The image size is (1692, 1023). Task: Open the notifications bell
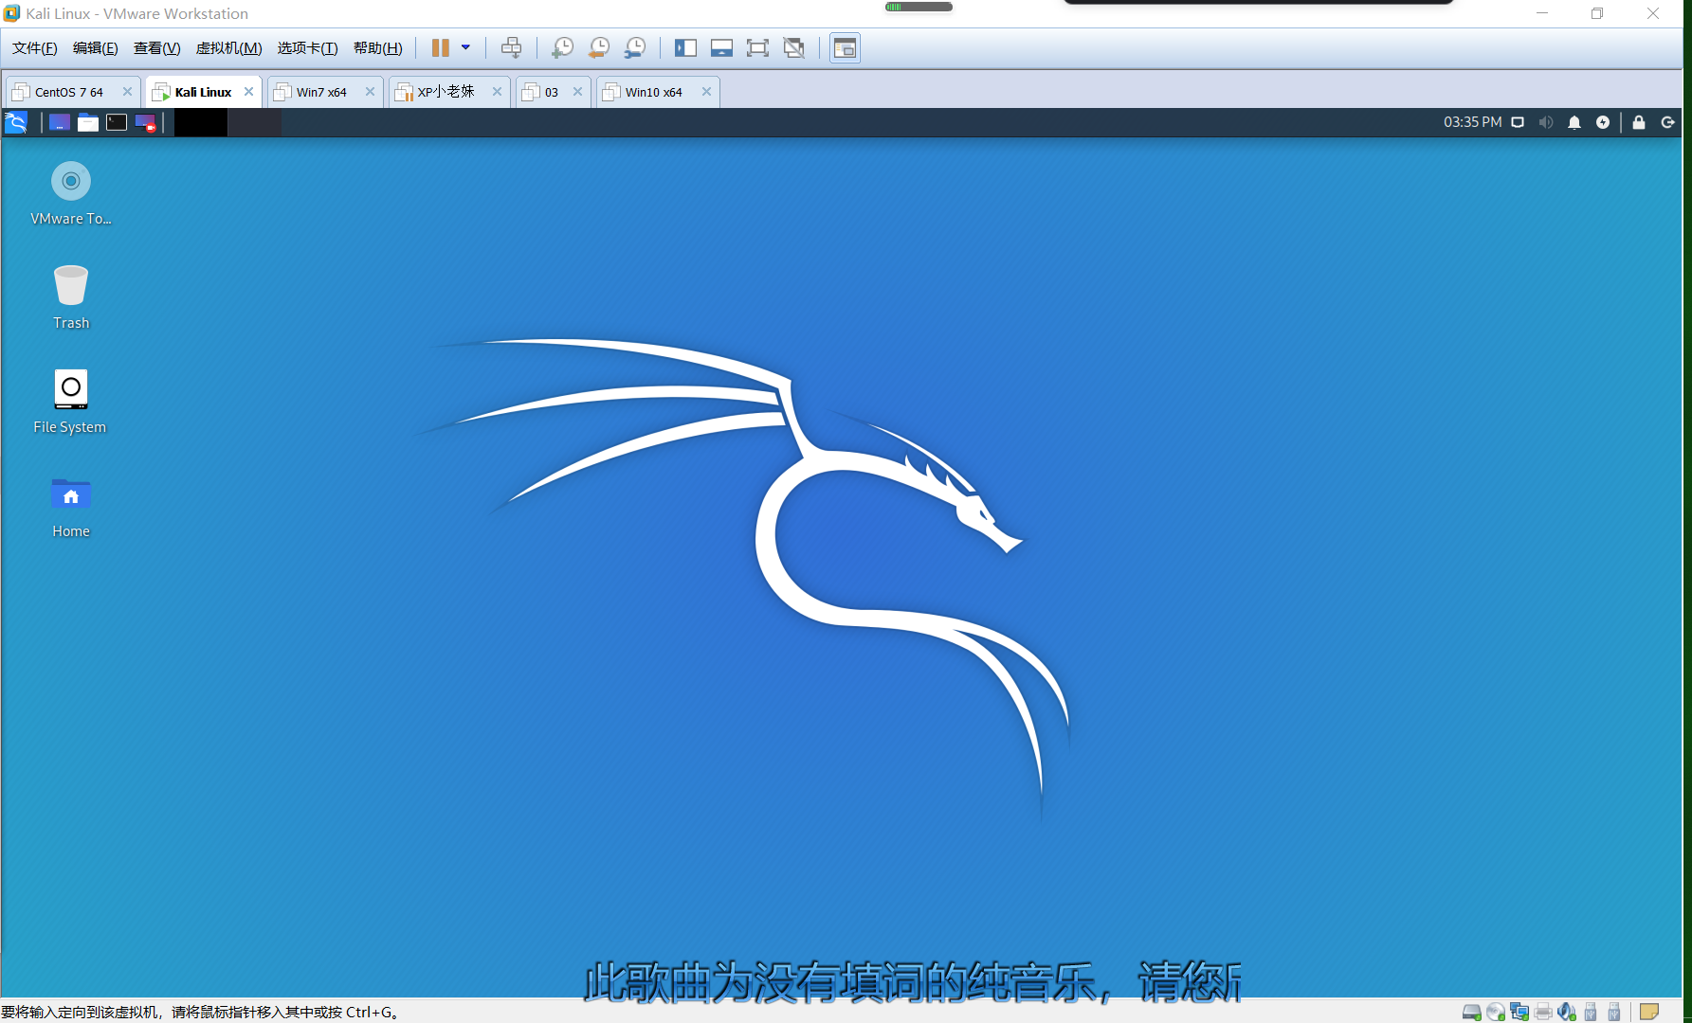[x=1574, y=122]
